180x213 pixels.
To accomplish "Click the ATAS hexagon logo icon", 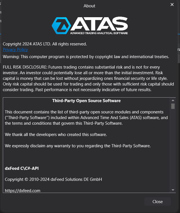I will pyautogui.click(x=61, y=26).
